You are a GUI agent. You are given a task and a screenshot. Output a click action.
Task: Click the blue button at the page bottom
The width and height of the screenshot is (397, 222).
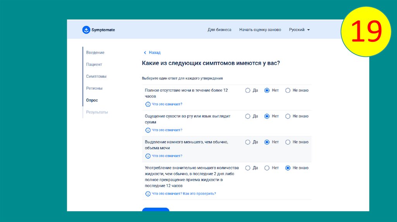point(156,209)
